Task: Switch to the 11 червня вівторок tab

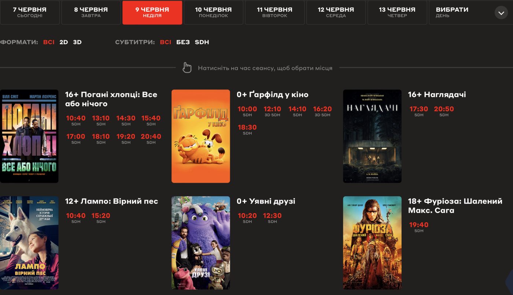Action: click(x=274, y=12)
